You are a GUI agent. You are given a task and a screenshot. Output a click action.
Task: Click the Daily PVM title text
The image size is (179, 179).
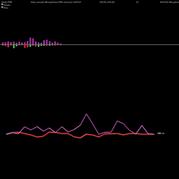coord(7,2)
